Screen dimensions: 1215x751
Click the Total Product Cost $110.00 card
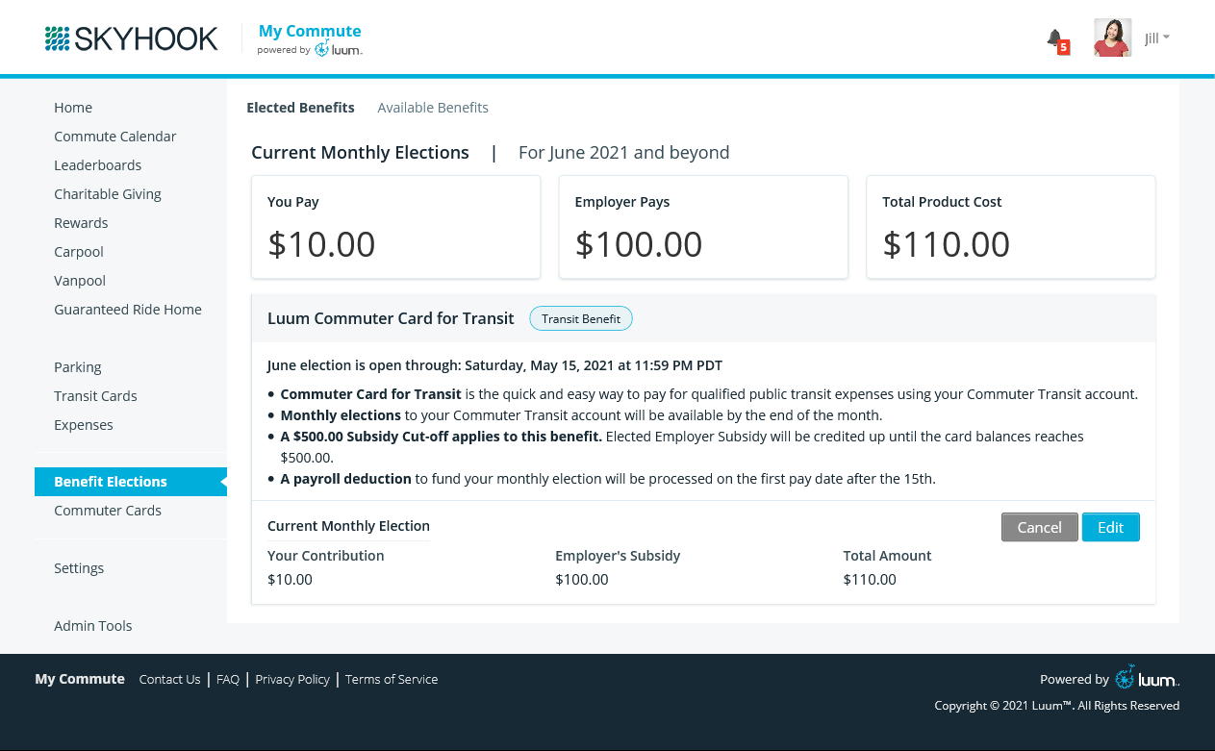click(1011, 227)
